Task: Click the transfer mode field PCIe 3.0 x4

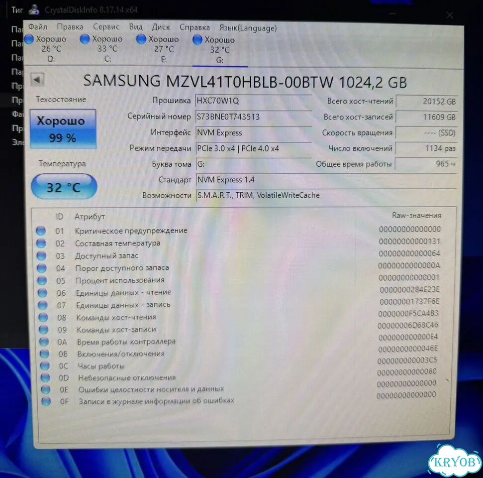Action: pos(254,148)
